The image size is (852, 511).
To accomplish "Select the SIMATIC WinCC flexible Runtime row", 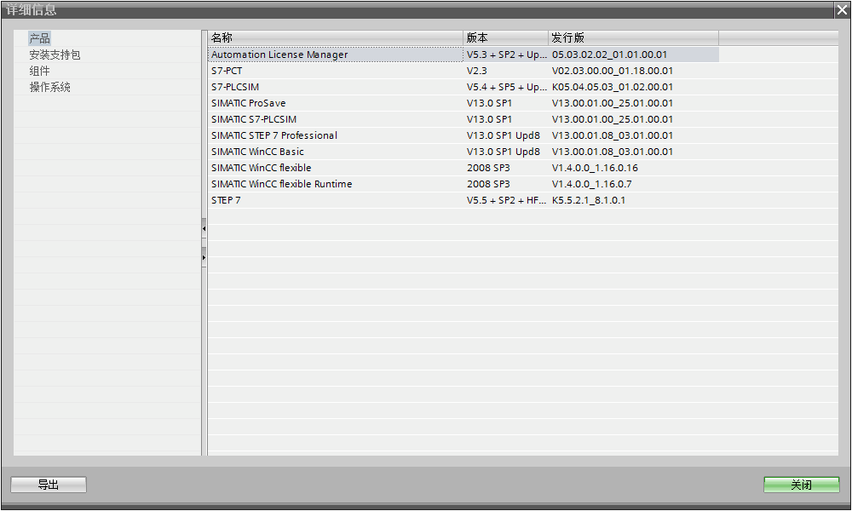I will click(463, 184).
